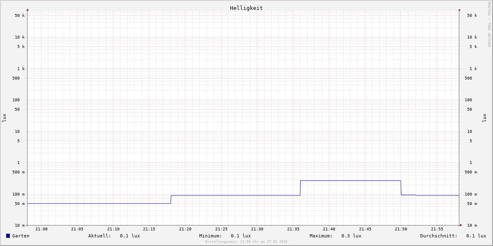Click "50 k" on the left lux axis
493x246 pixels.
pyautogui.click(x=20, y=16)
